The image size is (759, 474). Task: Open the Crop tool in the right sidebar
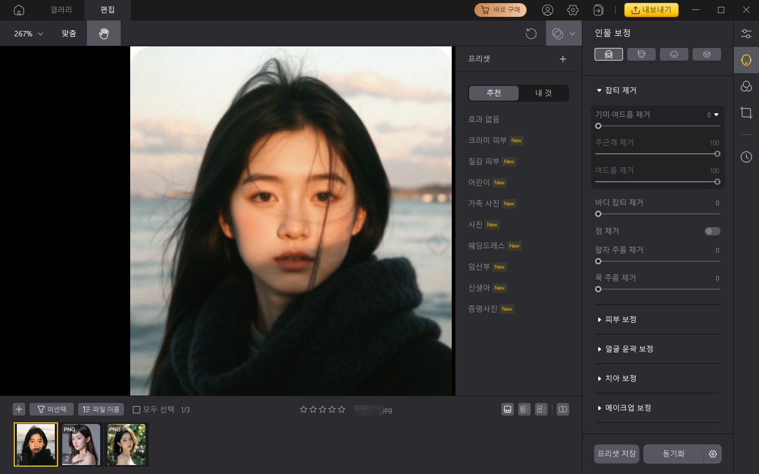point(746,113)
